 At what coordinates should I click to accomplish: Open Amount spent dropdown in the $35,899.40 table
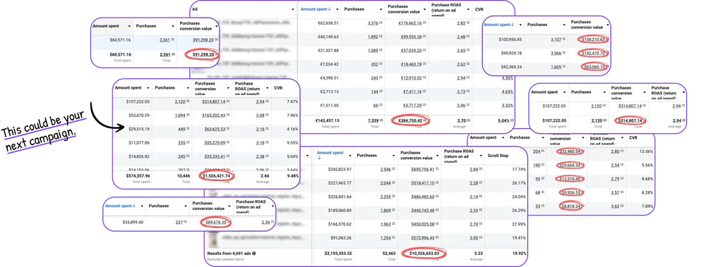click(143, 206)
